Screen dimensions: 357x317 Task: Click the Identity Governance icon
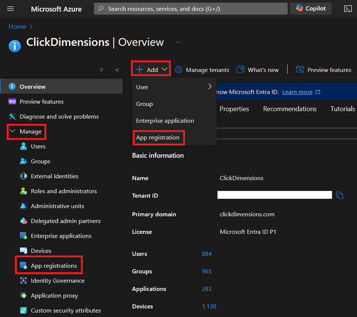pyautogui.click(x=24, y=280)
